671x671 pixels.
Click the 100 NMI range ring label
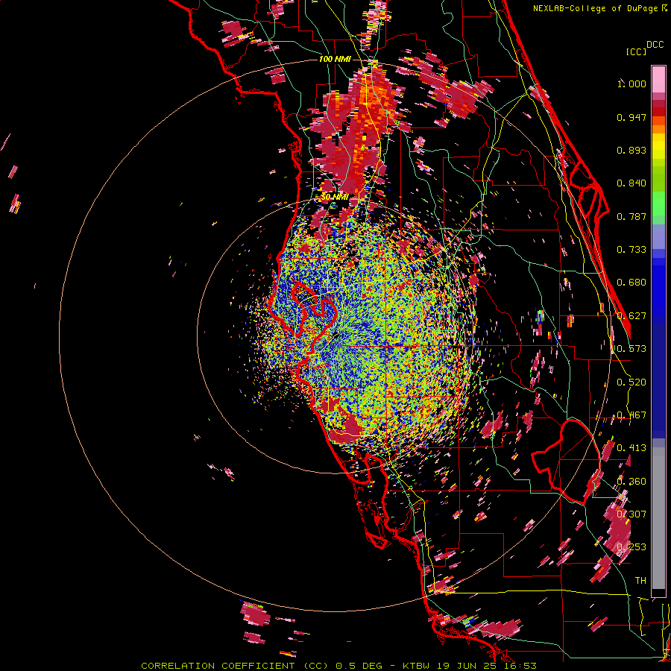(335, 59)
